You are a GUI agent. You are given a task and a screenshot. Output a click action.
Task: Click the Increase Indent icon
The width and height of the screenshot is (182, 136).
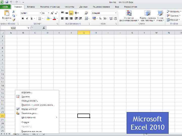point(80,18)
